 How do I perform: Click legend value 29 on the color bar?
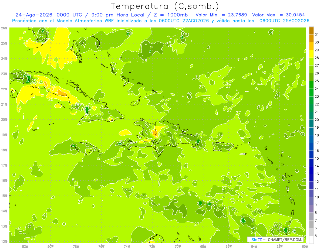coord(317,50)
